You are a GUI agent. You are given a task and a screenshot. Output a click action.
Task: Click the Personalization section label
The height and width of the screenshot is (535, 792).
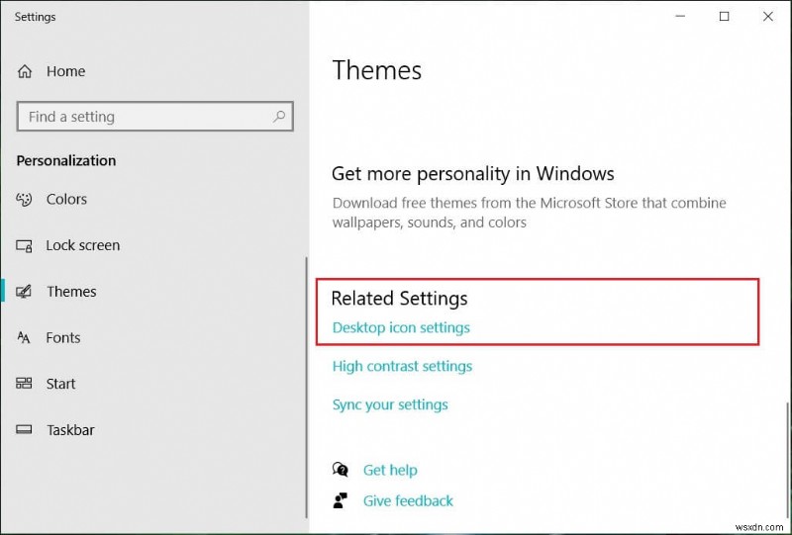[66, 160]
